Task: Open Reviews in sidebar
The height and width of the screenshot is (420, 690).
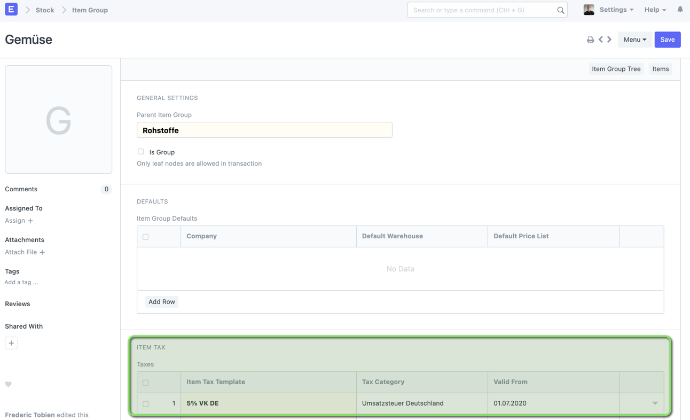Action: [18, 304]
